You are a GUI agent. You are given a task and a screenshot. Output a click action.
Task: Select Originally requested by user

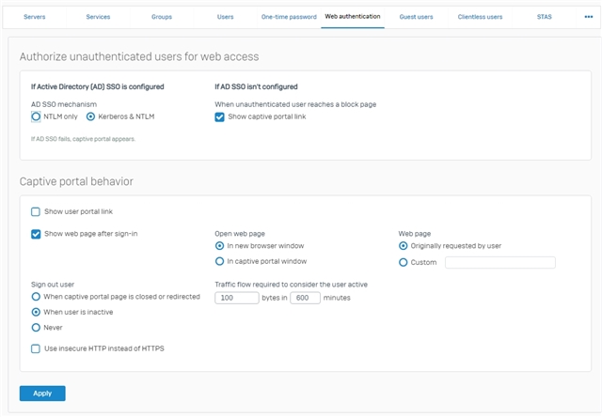click(x=404, y=246)
